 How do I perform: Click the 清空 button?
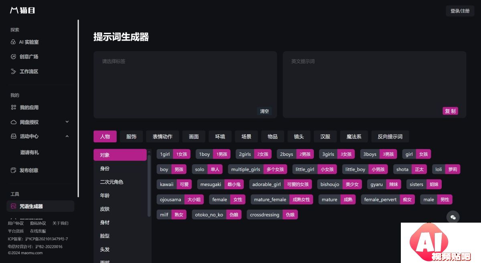tap(264, 111)
